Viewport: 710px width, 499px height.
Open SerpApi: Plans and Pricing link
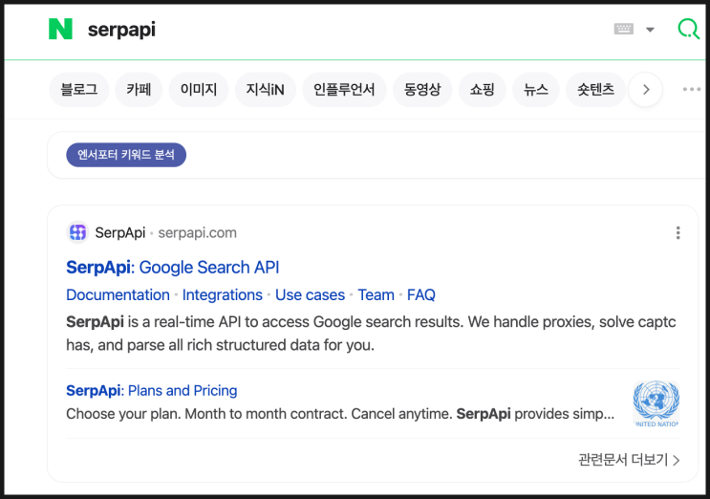(x=152, y=390)
